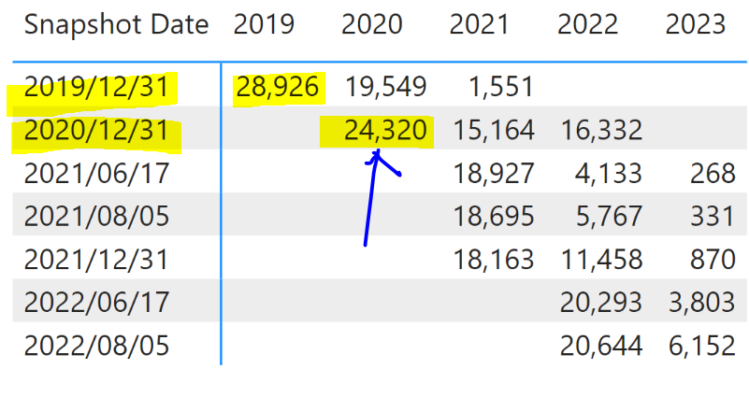
Task: Click the highlighted value 28,926
Action: (278, 87)
